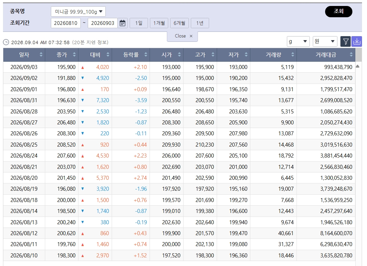Select the 1년 period button

point(200,23)
